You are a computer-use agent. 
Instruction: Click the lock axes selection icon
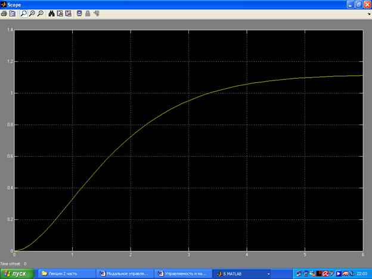tap(88, 14)
